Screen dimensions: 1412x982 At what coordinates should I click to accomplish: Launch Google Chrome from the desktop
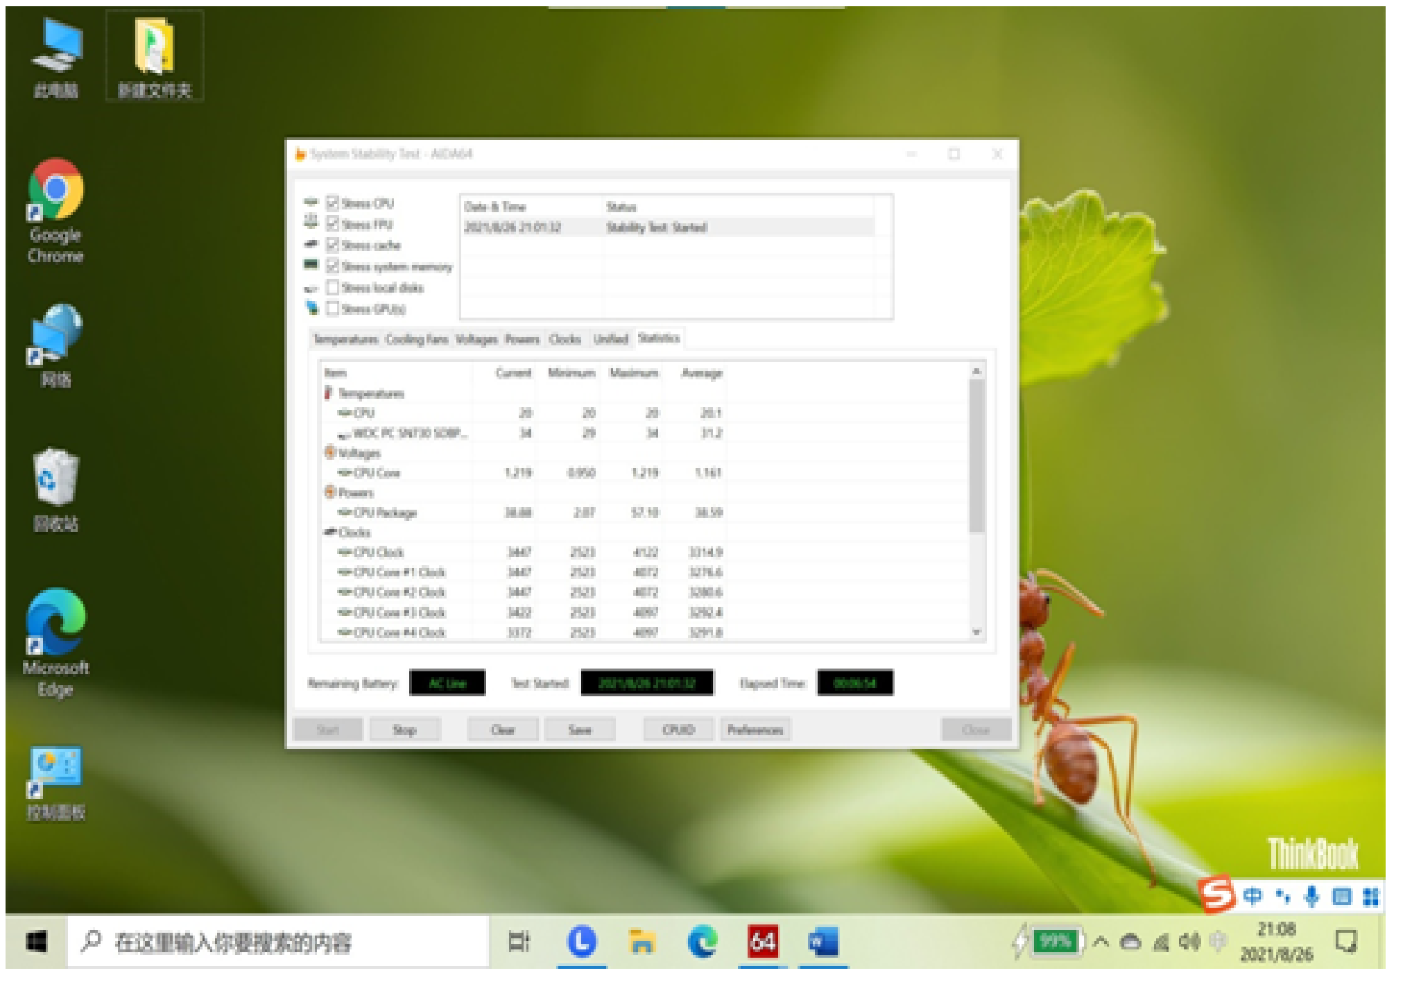(55, 211)
